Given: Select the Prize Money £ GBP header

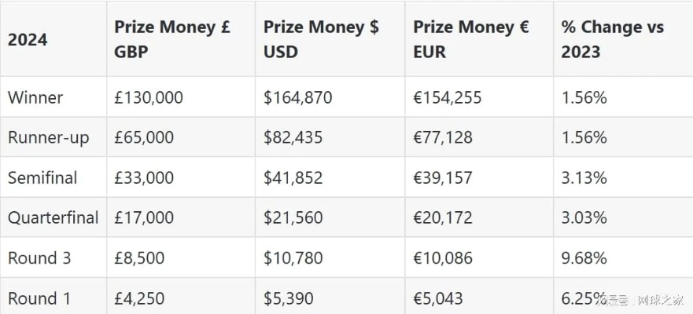Looking at the screenshot, I should [x=172, y=39].
